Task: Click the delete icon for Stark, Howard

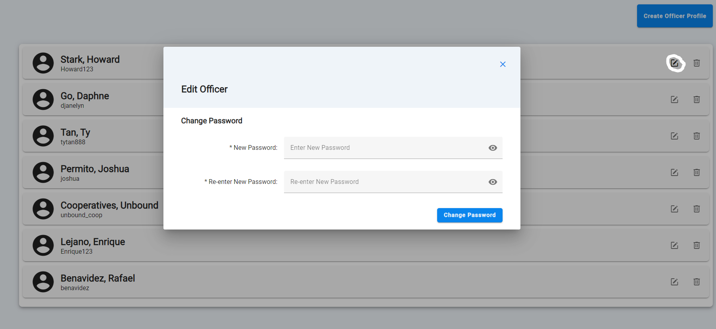Action: [x=697, y=63]
